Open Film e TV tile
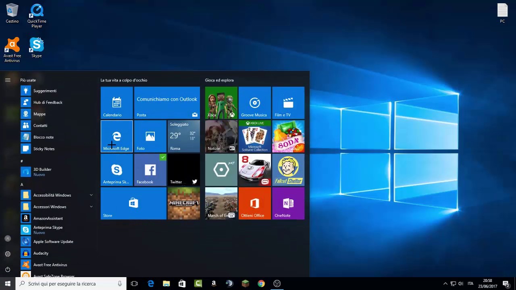The width and height of the screenshot is (516, 290). click(x=288, y=103)
